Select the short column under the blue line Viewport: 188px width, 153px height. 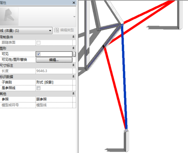[126, 141]
